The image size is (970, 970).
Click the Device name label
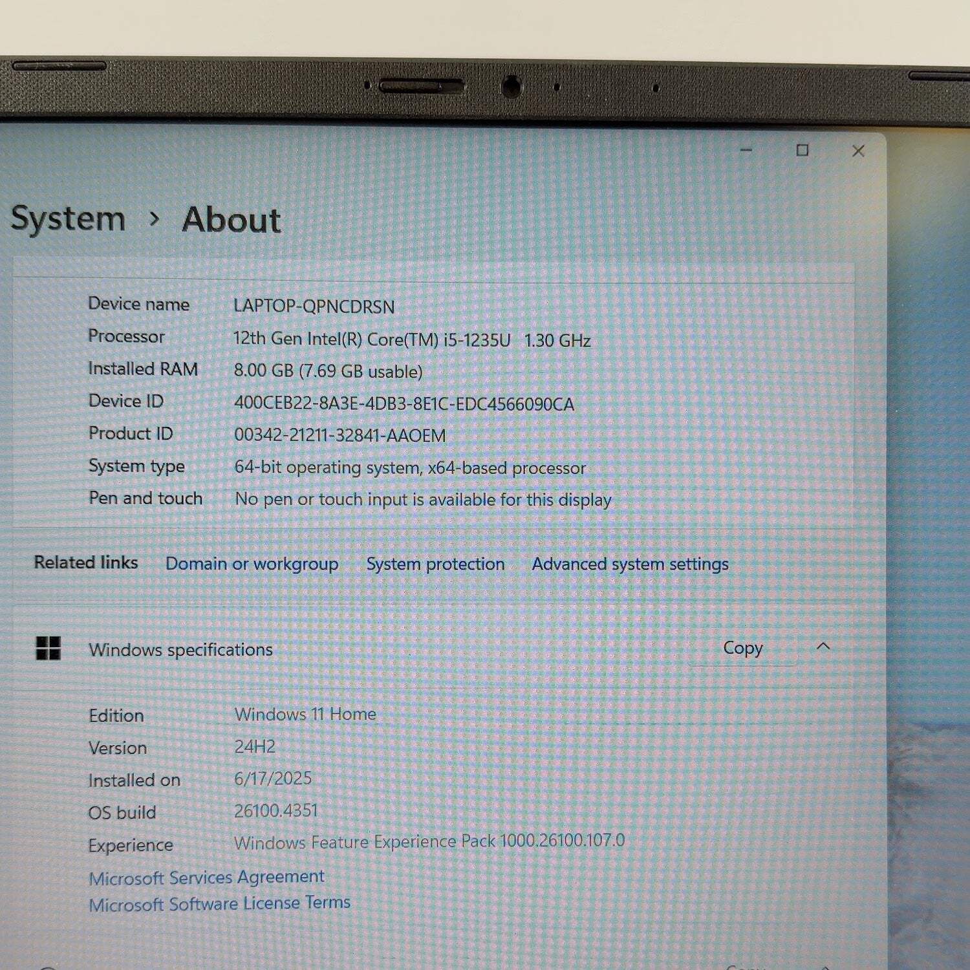point(138,304)
